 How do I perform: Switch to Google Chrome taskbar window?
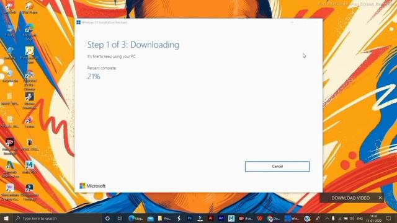(273, 218)
